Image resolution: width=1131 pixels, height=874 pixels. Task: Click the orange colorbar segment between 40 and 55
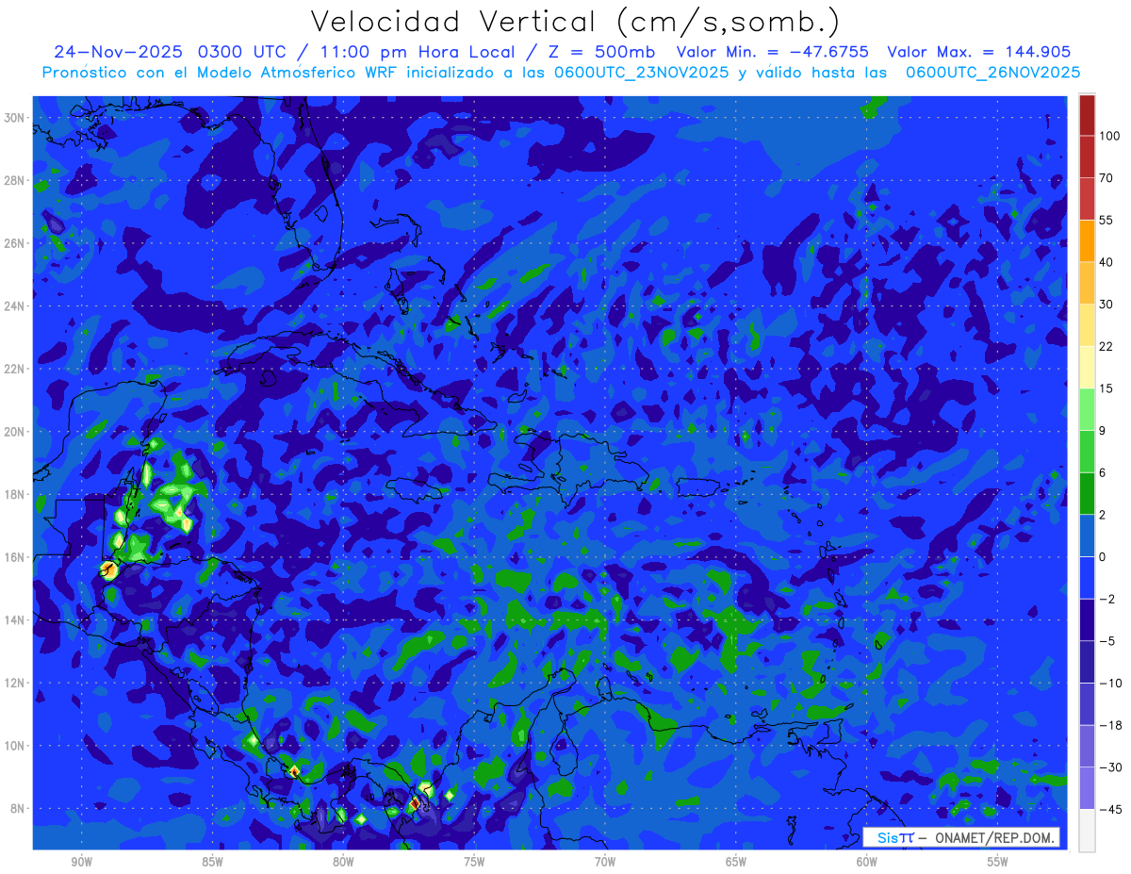(1087, 240)
